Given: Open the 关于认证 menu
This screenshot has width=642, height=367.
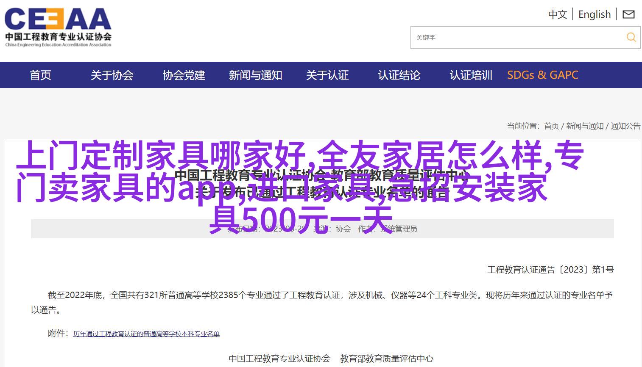Looking at the screenshot, I should click(x=327, y=75).
